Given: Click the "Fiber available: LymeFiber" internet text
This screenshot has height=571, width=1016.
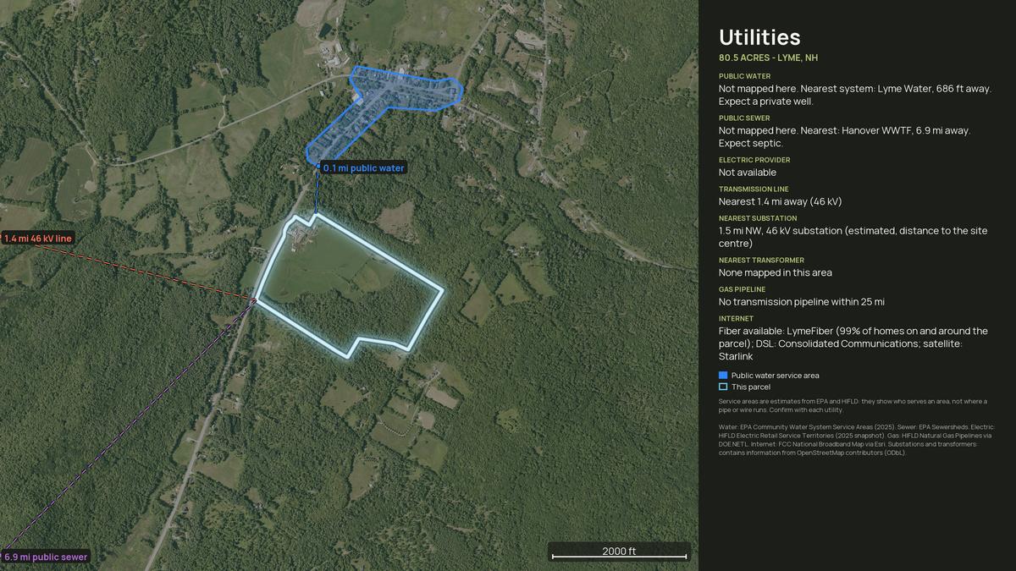Looking at the screenshot, I should (x=853, y=343).
